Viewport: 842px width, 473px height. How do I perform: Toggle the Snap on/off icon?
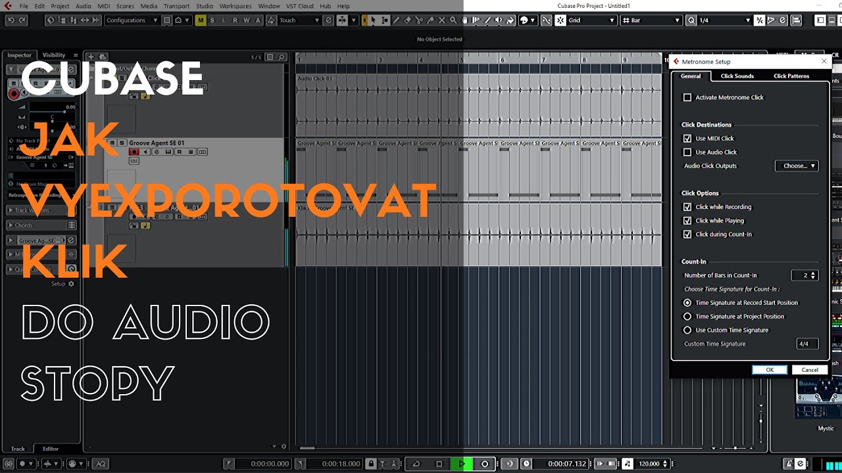pos(560,20)
